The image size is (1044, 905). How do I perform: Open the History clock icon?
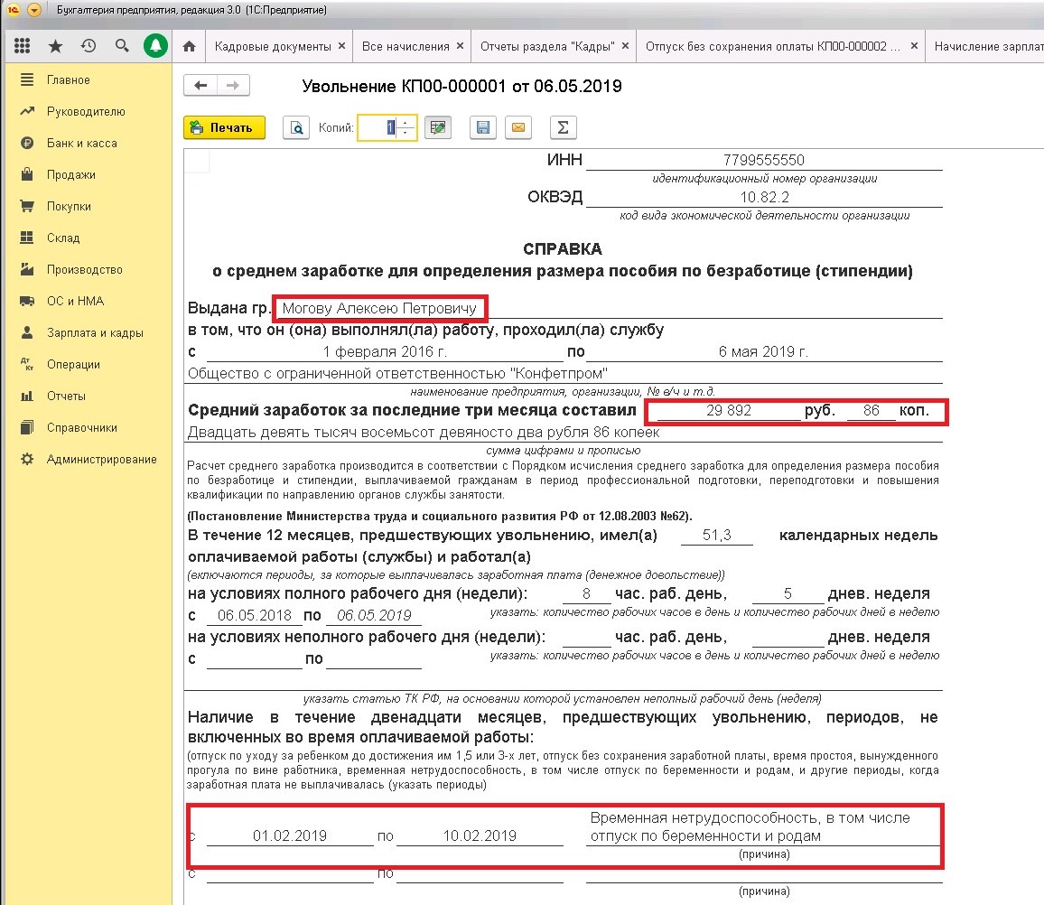tap(88, 46)
